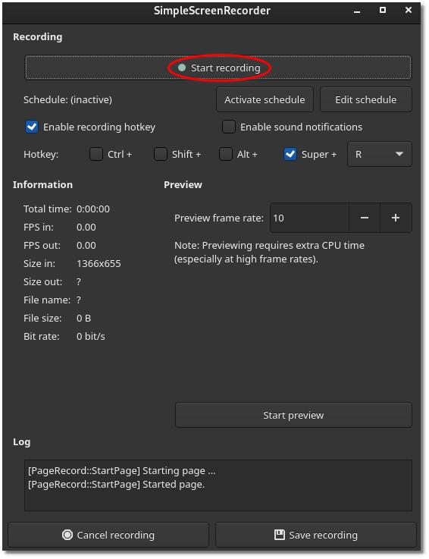429x559 pixels.
Task: Uncheck the Super + hotkey modifier
Action: 290,154
